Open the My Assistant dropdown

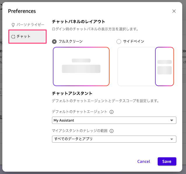tap(114, 120)
